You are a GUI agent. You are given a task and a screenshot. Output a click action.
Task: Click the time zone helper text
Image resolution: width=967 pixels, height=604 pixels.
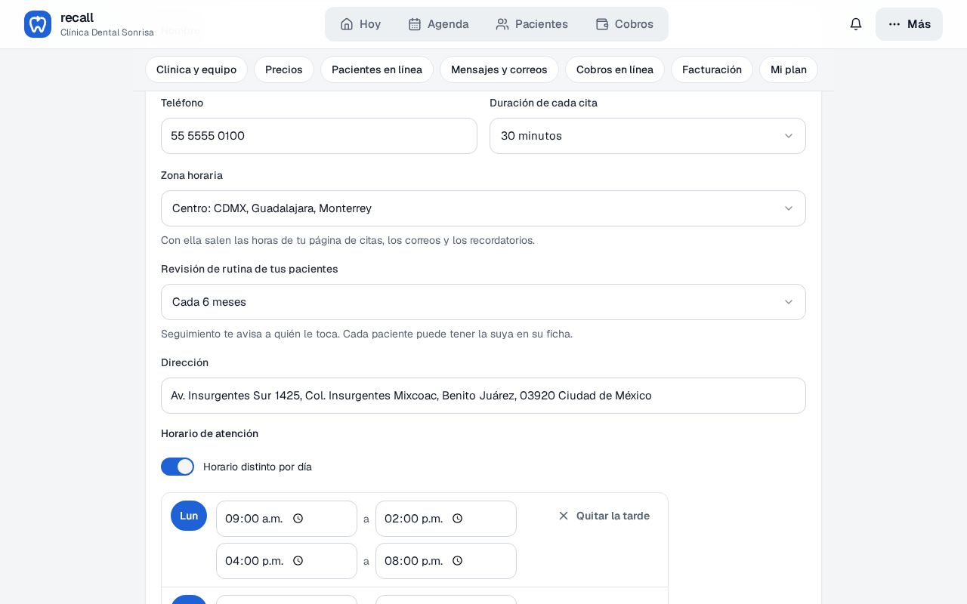[x=348, y=240]
